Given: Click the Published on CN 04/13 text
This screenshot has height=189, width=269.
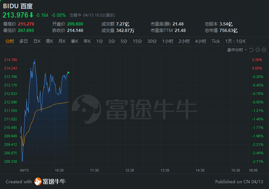Looking at the screenshot, I should (239, 181).
